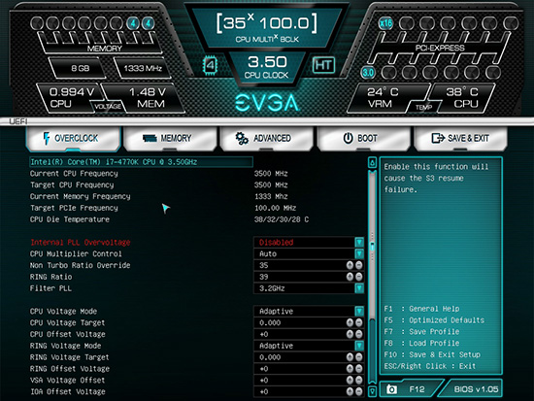Increase RING Ratio with plus button
Image resolution: width=534 pixels, height=401 pixels.
(x=350, y=277)
